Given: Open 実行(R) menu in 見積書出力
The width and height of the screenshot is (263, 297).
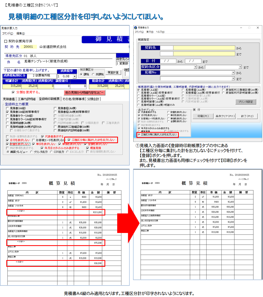Looking at the screenshot, I should pos(149,32).
